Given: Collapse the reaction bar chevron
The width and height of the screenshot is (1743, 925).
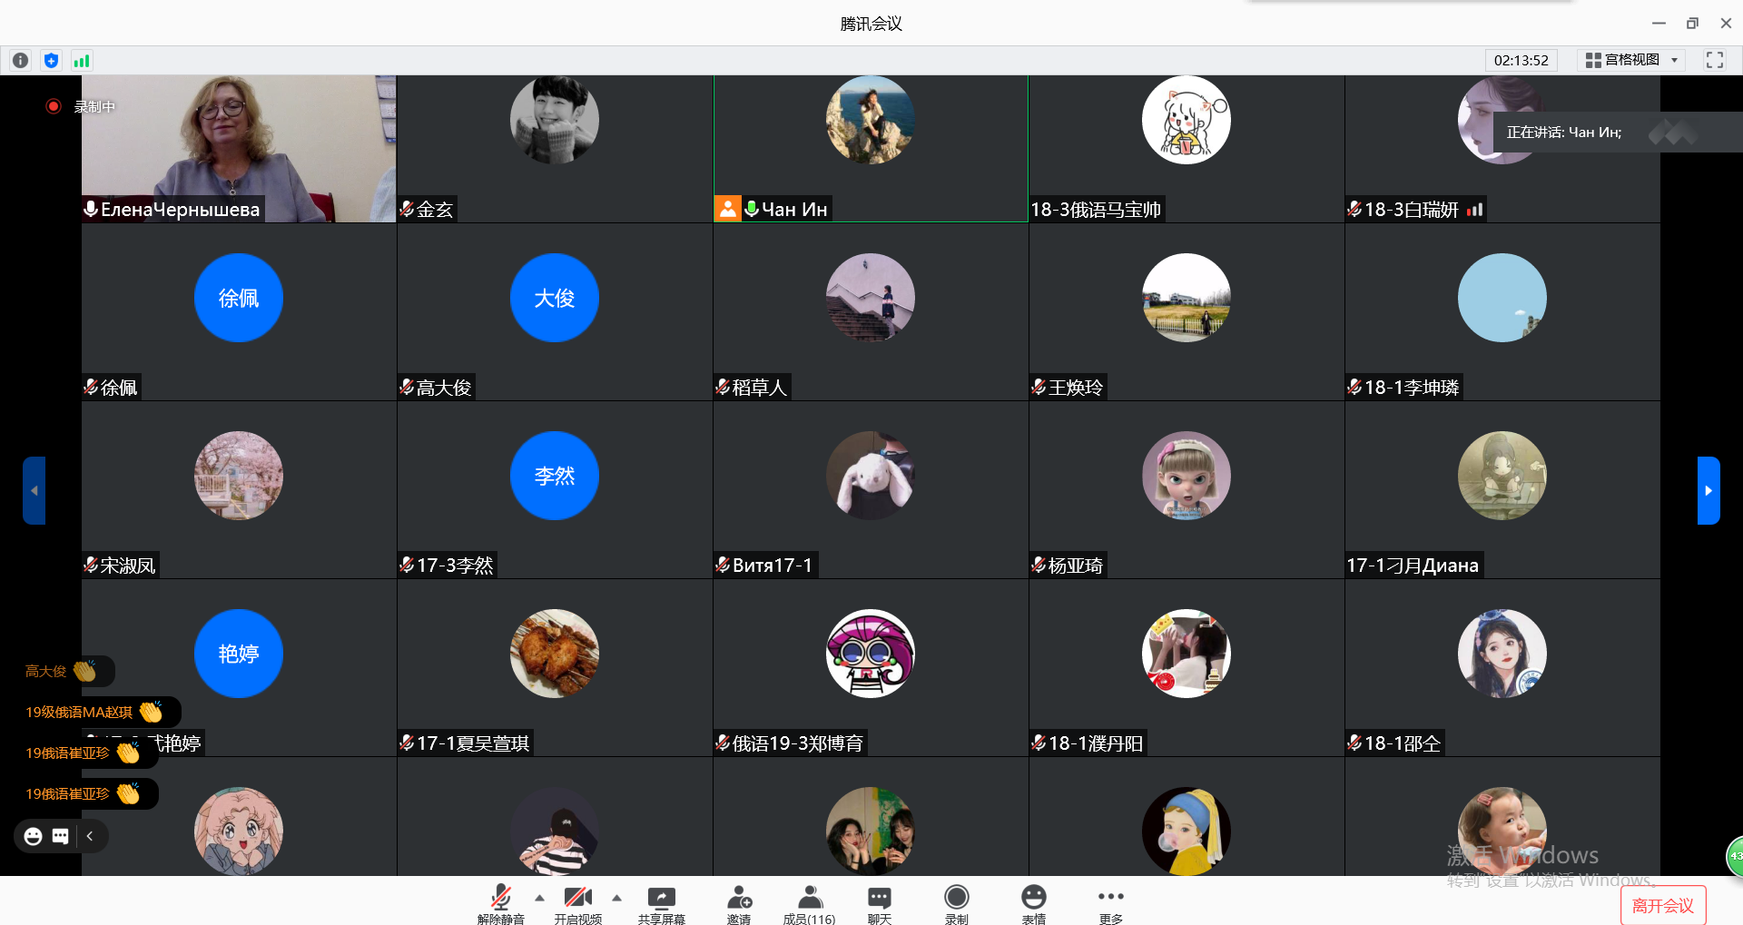Looking at the screenshot, I should [90, 836].
